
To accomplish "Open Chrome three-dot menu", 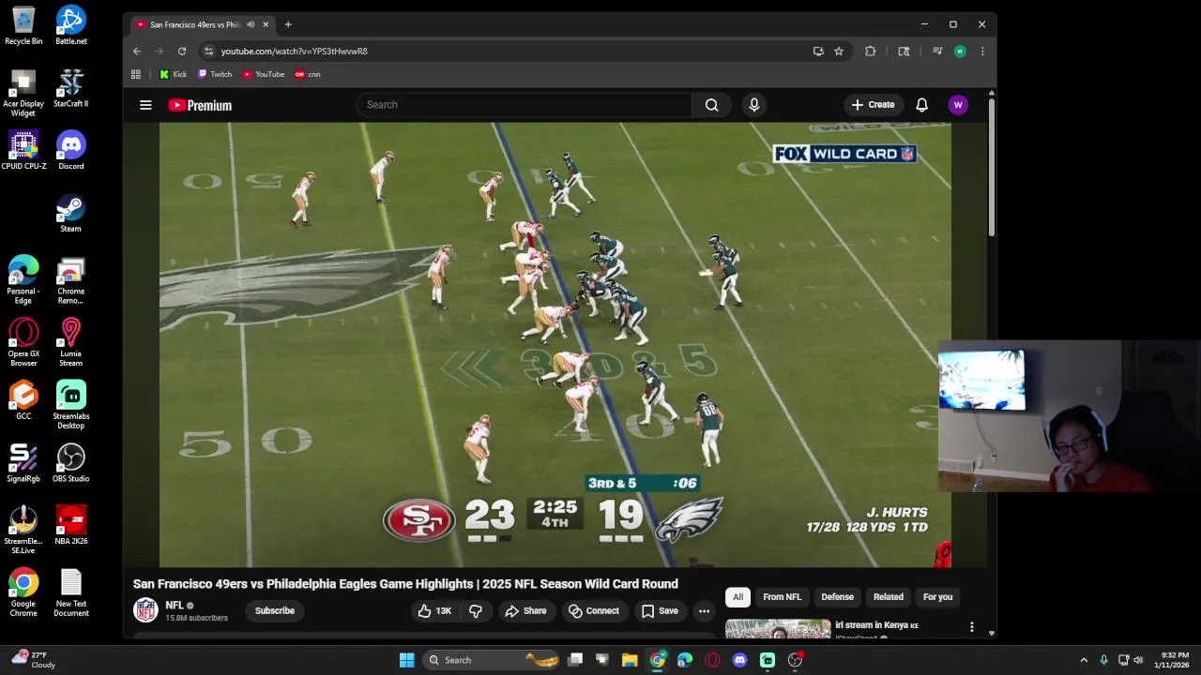I will point(982,52).
